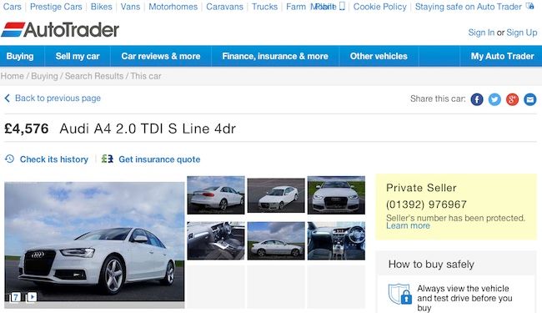Screen dimensions: 542x313
Task: Open the Vans link
Action: (x=130, y=7)
